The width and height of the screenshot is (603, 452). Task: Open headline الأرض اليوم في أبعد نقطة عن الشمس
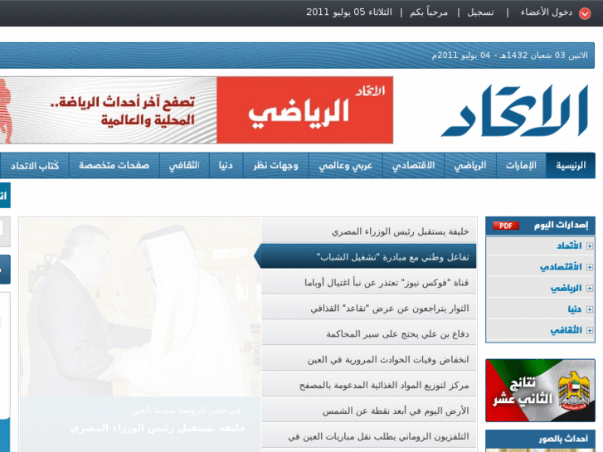pos(369,411)
